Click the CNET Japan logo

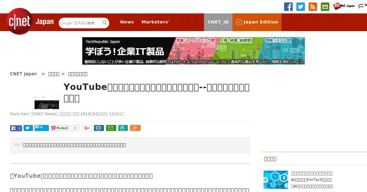(30, 21)
